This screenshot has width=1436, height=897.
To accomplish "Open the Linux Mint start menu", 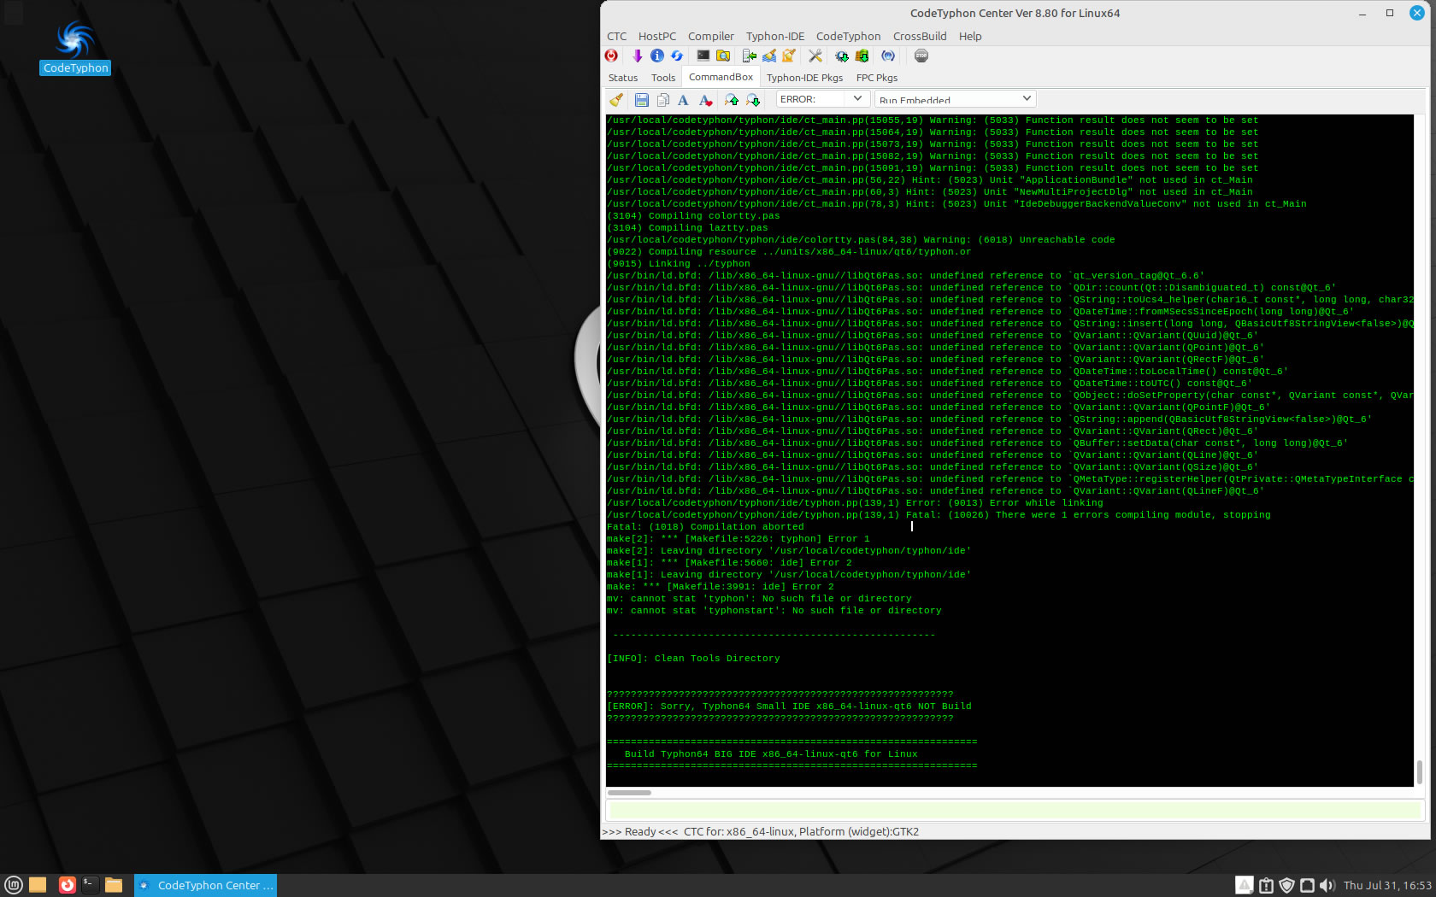I will [14, 885].
